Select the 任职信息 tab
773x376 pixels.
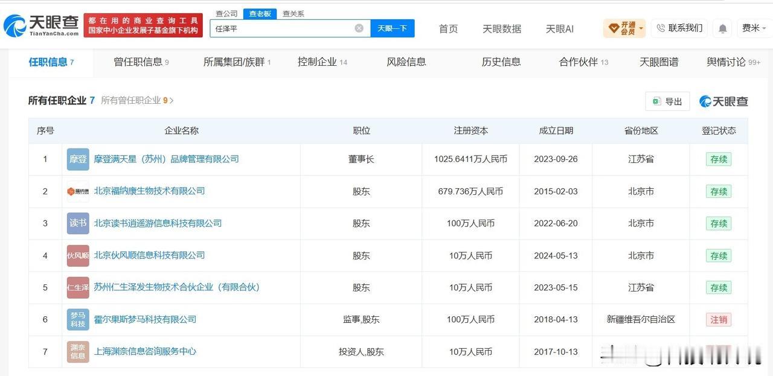click(51, 62)
